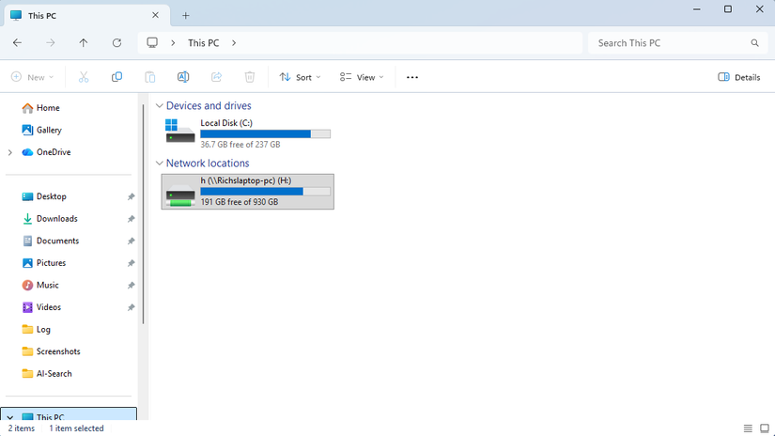Expand the OneDrive tree node
The image size is (775, 436).
(10, 152)
